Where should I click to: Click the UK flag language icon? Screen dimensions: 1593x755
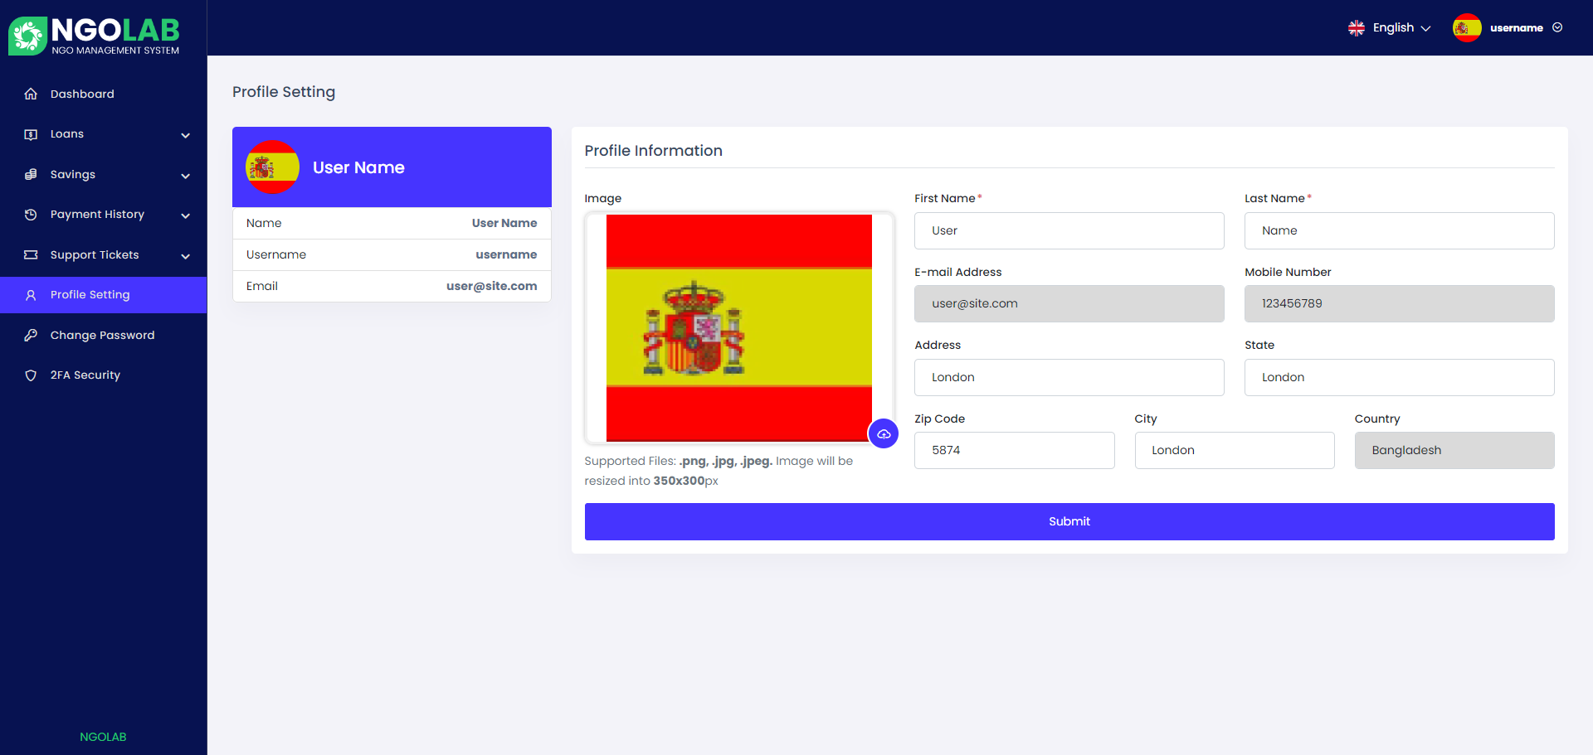click(1357, 28)
